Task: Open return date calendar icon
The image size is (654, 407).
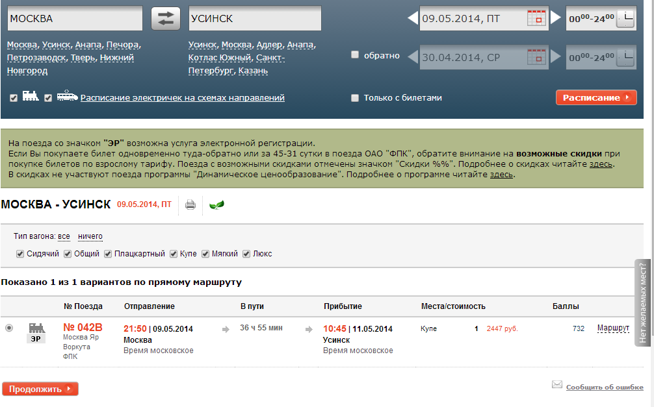Action: click(x=536, y=57)
